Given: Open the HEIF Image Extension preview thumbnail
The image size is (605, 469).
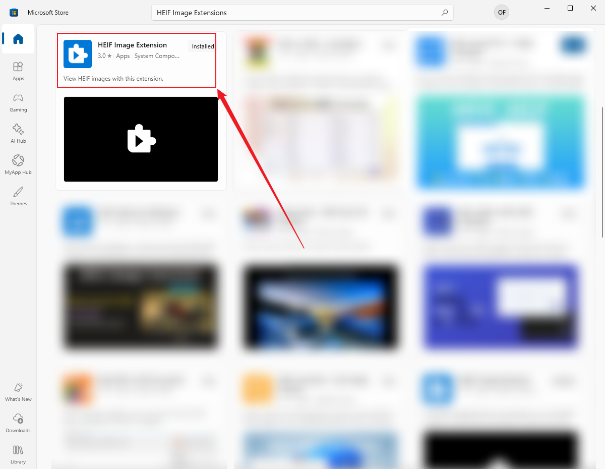Looking at the screenshot, I should pos(141,139).
